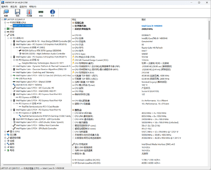This screenshot has height=170, width=211.
Task: Select Intel Core i9-14900HX in the tree
Action: (x=22, y=26)
